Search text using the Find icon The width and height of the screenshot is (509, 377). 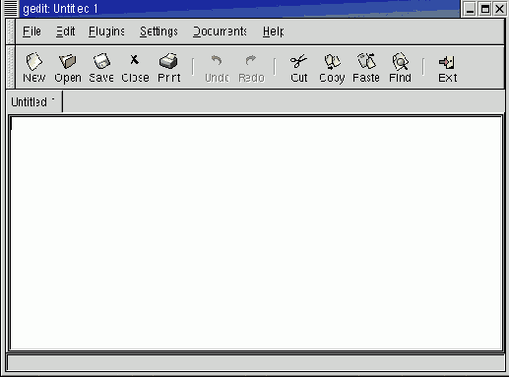[400, 68]
